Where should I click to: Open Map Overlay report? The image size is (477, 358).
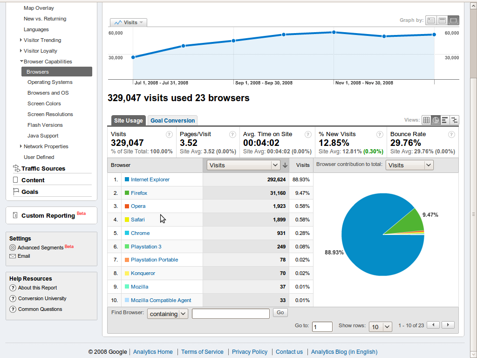(39, 8)
